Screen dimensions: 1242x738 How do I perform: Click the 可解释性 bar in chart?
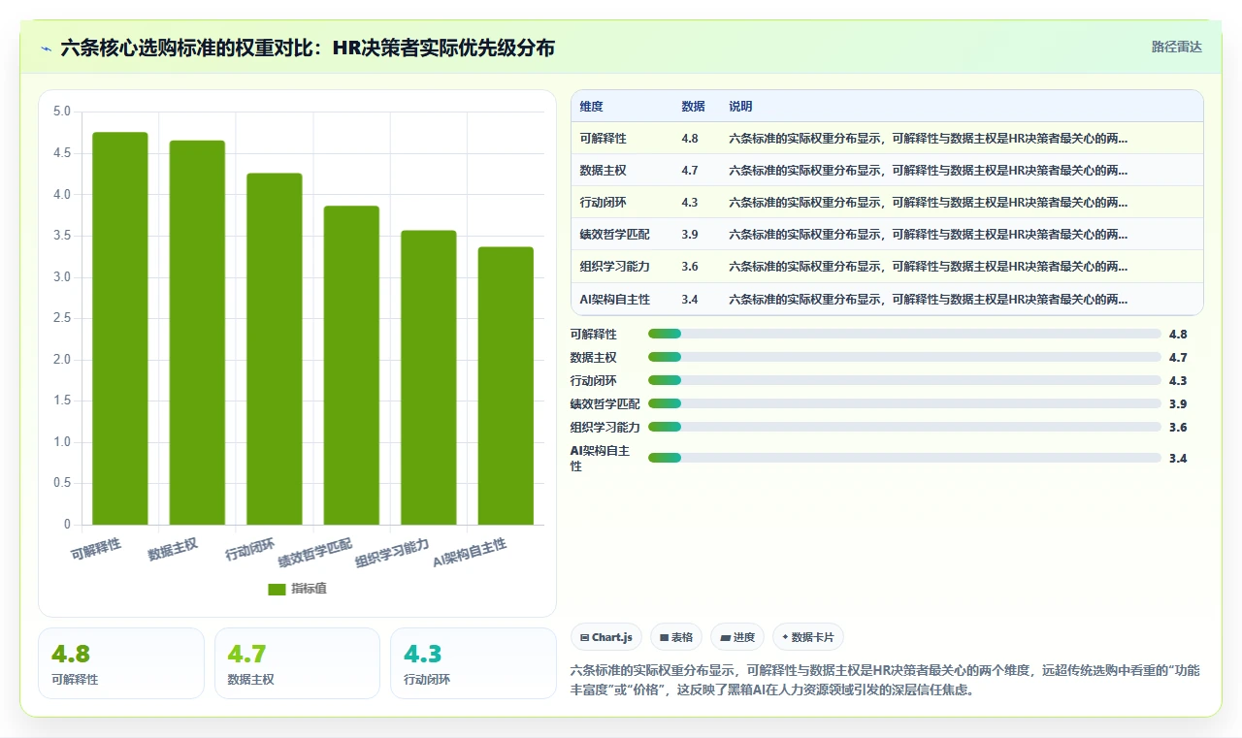(x=120, y=329)
